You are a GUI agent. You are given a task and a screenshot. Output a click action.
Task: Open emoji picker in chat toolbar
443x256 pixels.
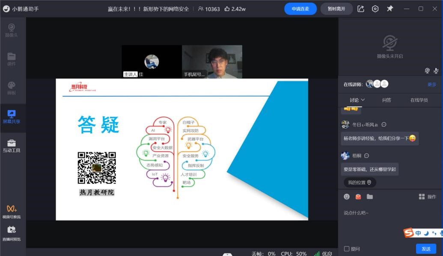[x=347, y=197]
